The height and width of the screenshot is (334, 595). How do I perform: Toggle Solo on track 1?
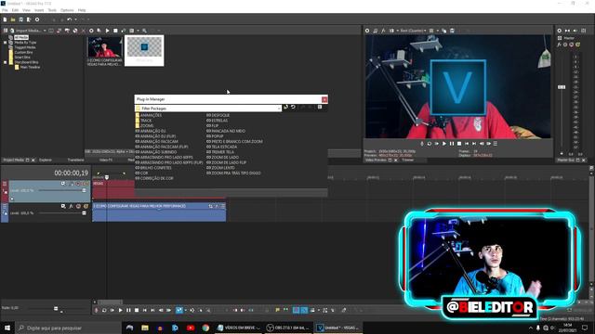[x=86, y=184]
